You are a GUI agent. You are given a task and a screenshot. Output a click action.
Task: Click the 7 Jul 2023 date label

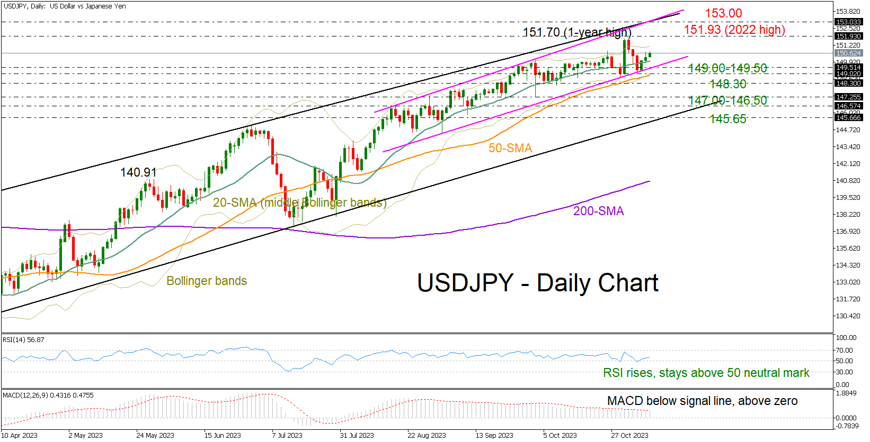click(287, 436)
